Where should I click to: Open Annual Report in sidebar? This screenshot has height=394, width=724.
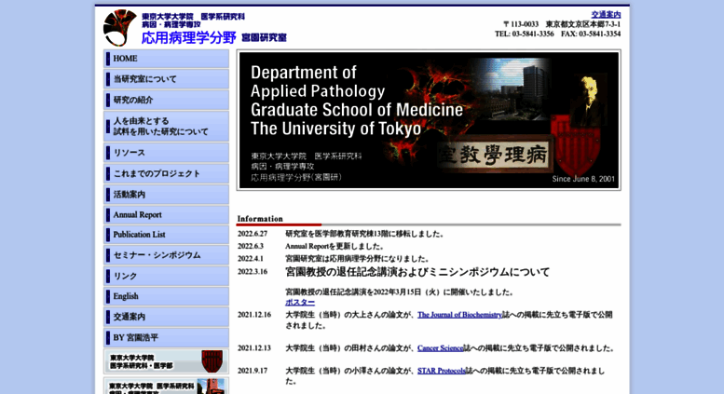pos(166,215)
